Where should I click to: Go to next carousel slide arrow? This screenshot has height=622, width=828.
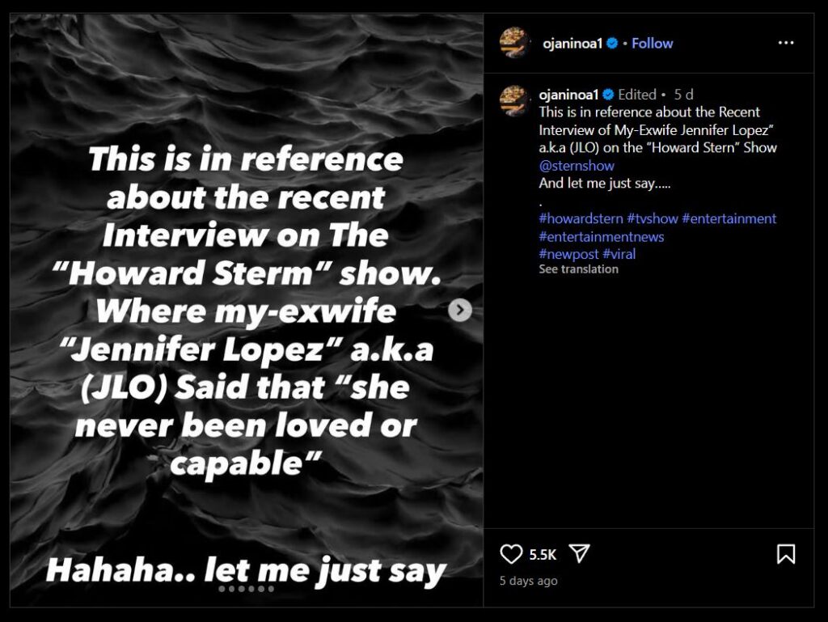460,310
